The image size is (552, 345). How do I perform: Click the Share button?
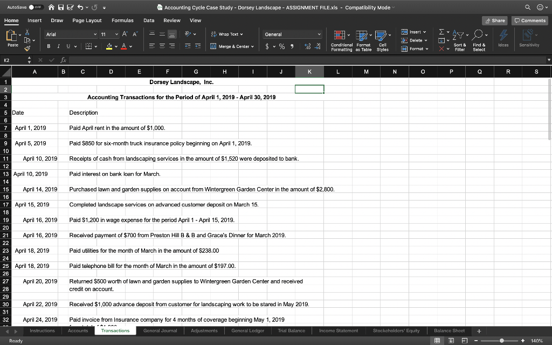(x=494, y=20)
